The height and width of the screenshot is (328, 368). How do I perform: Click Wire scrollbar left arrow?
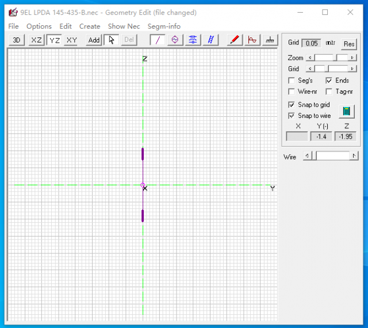point(307,156)
